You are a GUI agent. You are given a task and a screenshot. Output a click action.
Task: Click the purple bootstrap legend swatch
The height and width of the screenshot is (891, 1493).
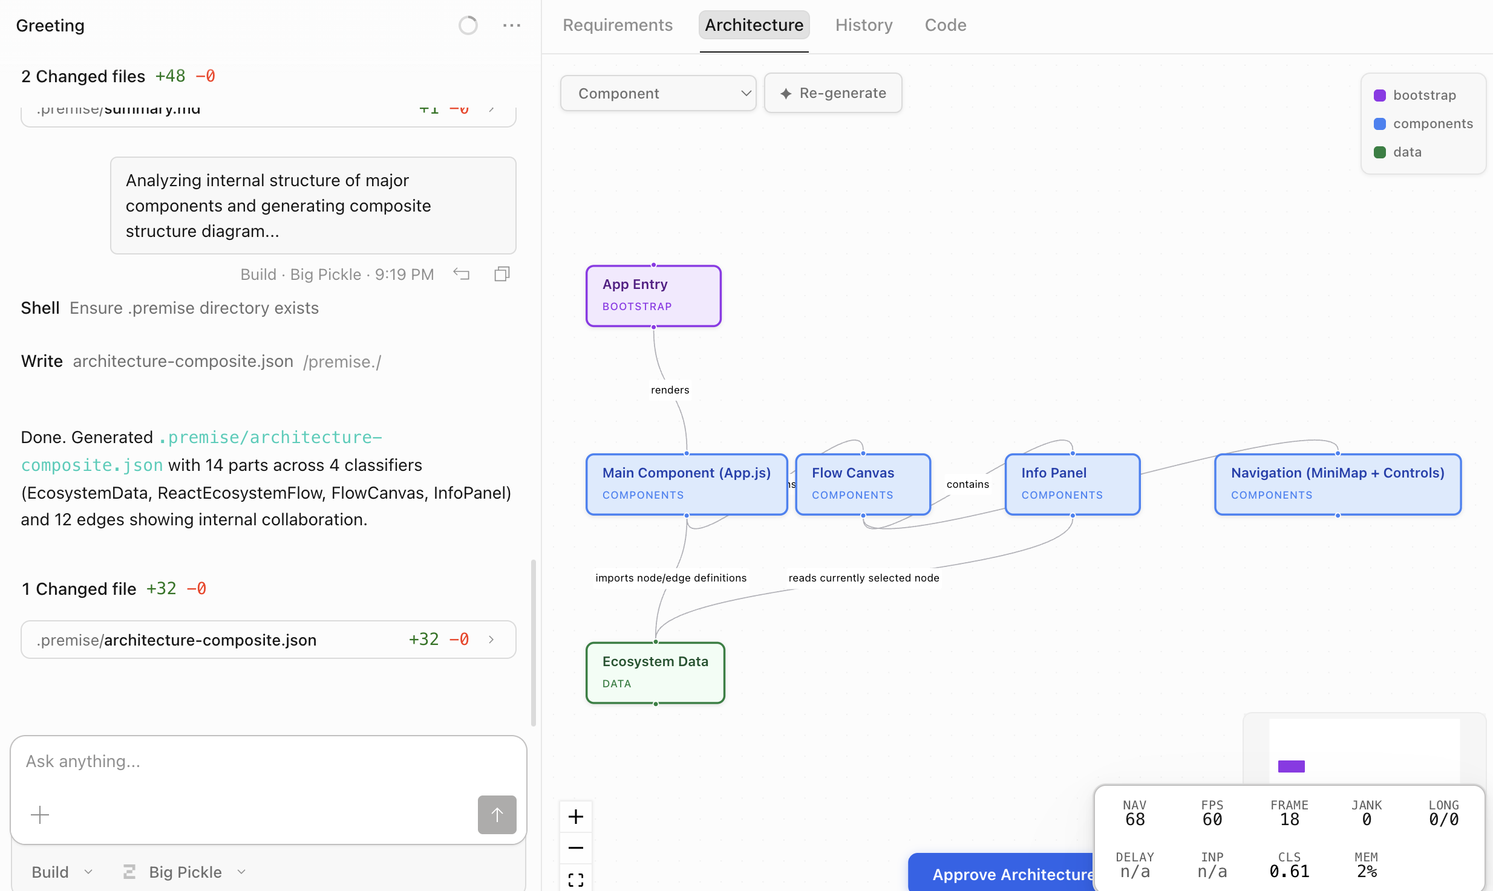(x=1380, y=96)
